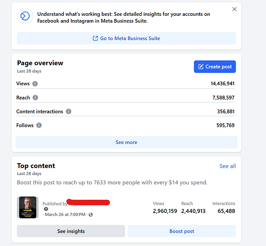Dismiss the Meta Business Suite banner
Screen dimensions: 266x246
(x=234, y=9)
